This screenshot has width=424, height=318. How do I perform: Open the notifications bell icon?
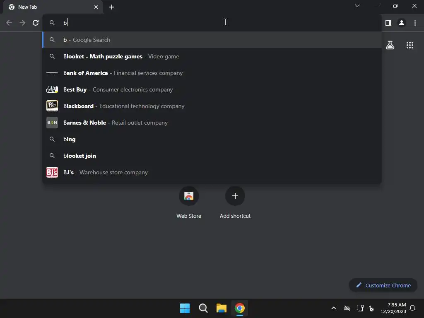point(413,308)
